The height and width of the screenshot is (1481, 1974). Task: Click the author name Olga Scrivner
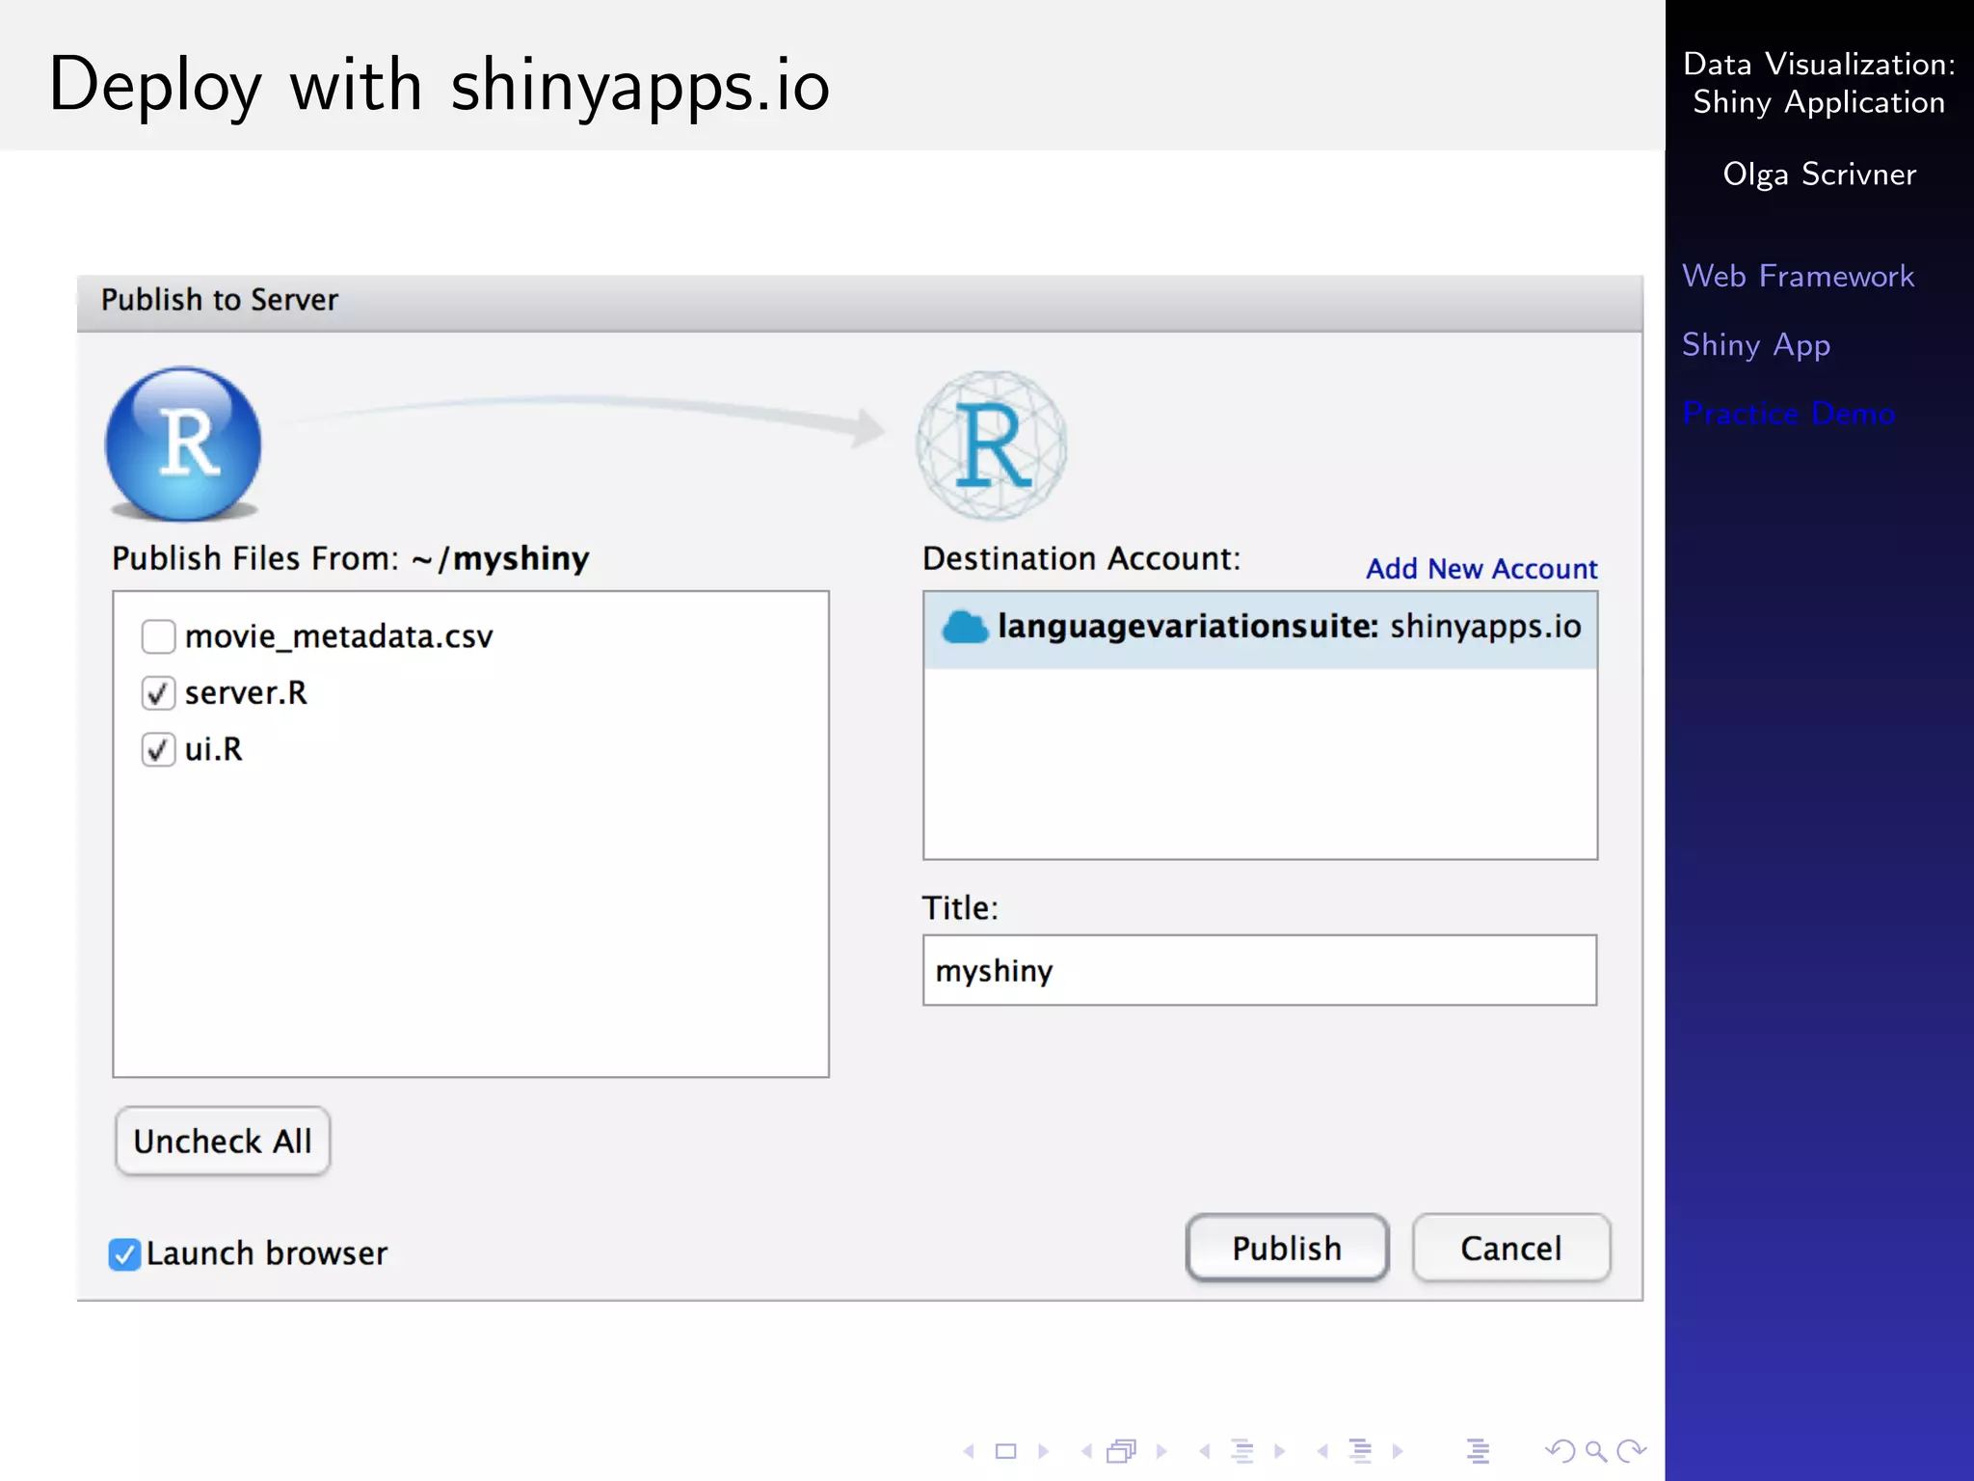point(1819,175)
